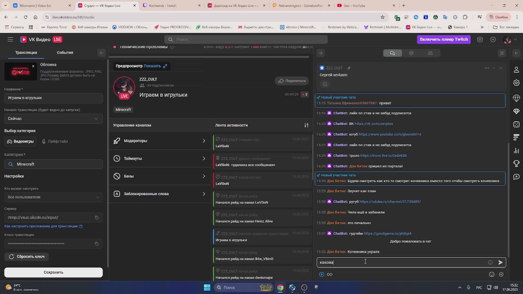Open the Windows Start button

point(207,287)
